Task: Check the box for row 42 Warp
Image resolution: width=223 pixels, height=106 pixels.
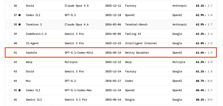Action: tap(11, 62)
